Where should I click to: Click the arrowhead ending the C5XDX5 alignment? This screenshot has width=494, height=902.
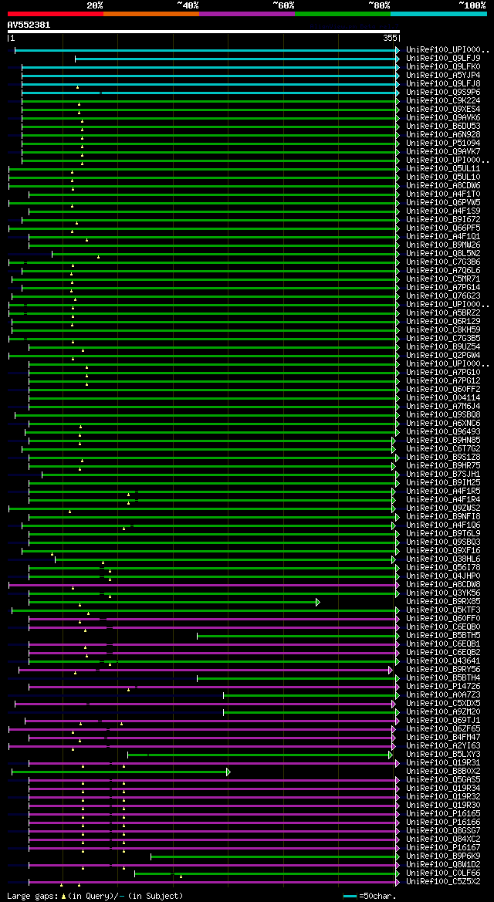(394, 704)
